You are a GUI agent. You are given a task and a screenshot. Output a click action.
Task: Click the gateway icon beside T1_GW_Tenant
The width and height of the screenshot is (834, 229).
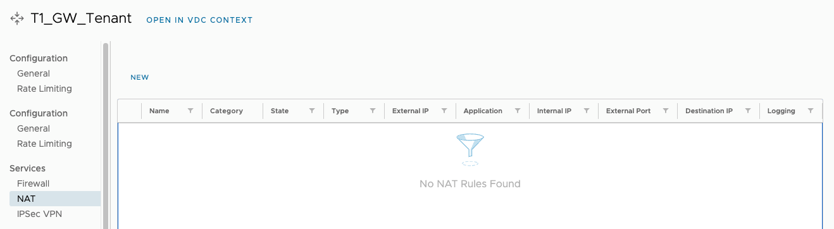coord(17,19)
